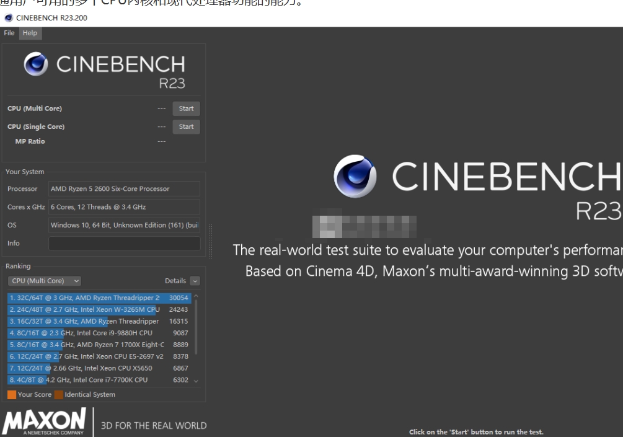Select ranking row 5 AMD Ryzen 7 1700X
The width and height of the screenshot is (623, 437).
99,345
